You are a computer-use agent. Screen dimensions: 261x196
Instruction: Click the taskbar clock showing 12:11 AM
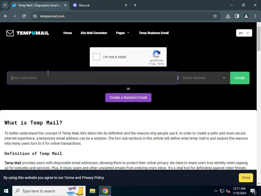click(x=239, y=191)
